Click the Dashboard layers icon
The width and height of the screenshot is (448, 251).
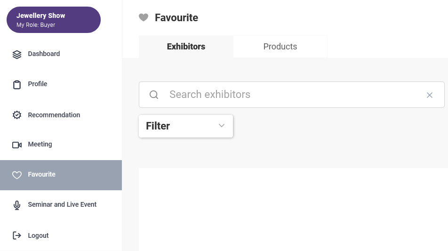coord(17,54)
